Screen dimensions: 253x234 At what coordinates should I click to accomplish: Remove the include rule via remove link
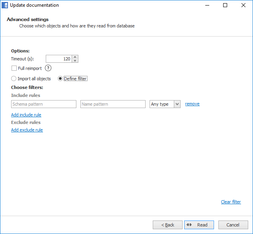[192, 104]
